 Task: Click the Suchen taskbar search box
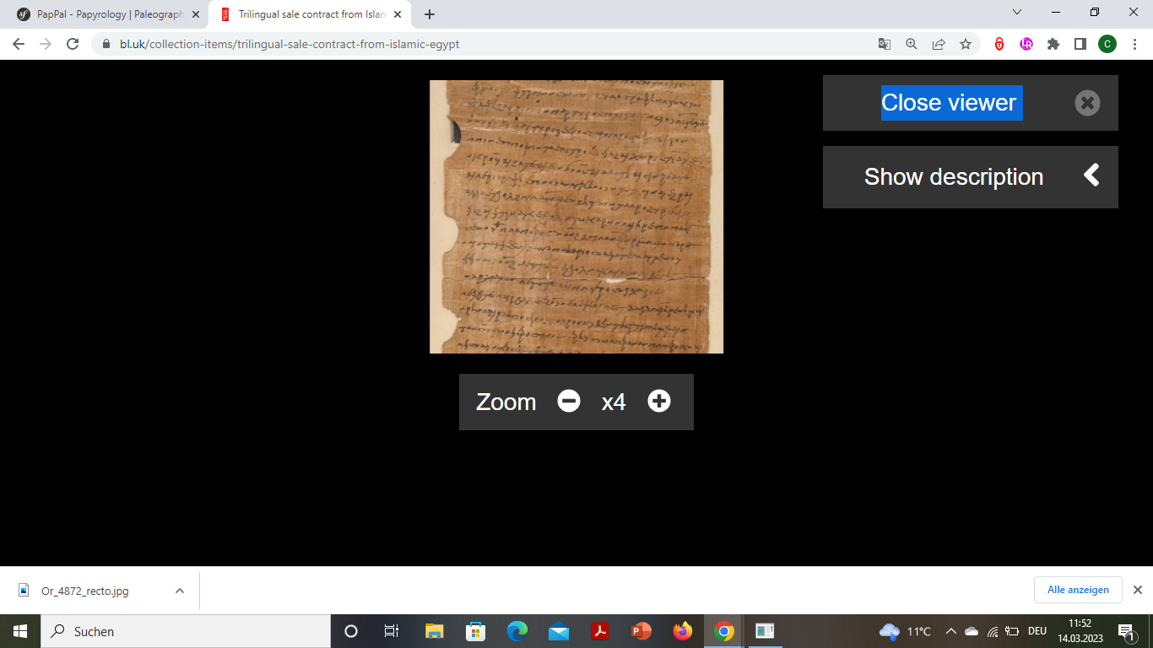pos(186,631)
